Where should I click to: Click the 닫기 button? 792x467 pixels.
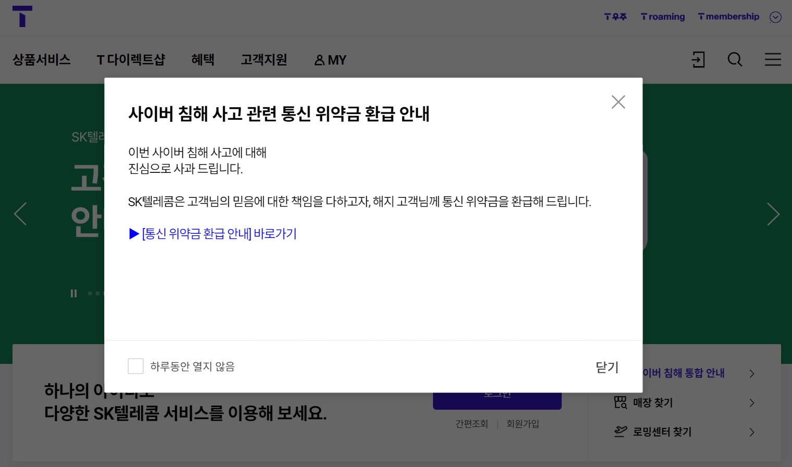point(607,367)
